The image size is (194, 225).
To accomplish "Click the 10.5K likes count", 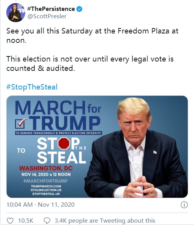I will tap(26, 221).
